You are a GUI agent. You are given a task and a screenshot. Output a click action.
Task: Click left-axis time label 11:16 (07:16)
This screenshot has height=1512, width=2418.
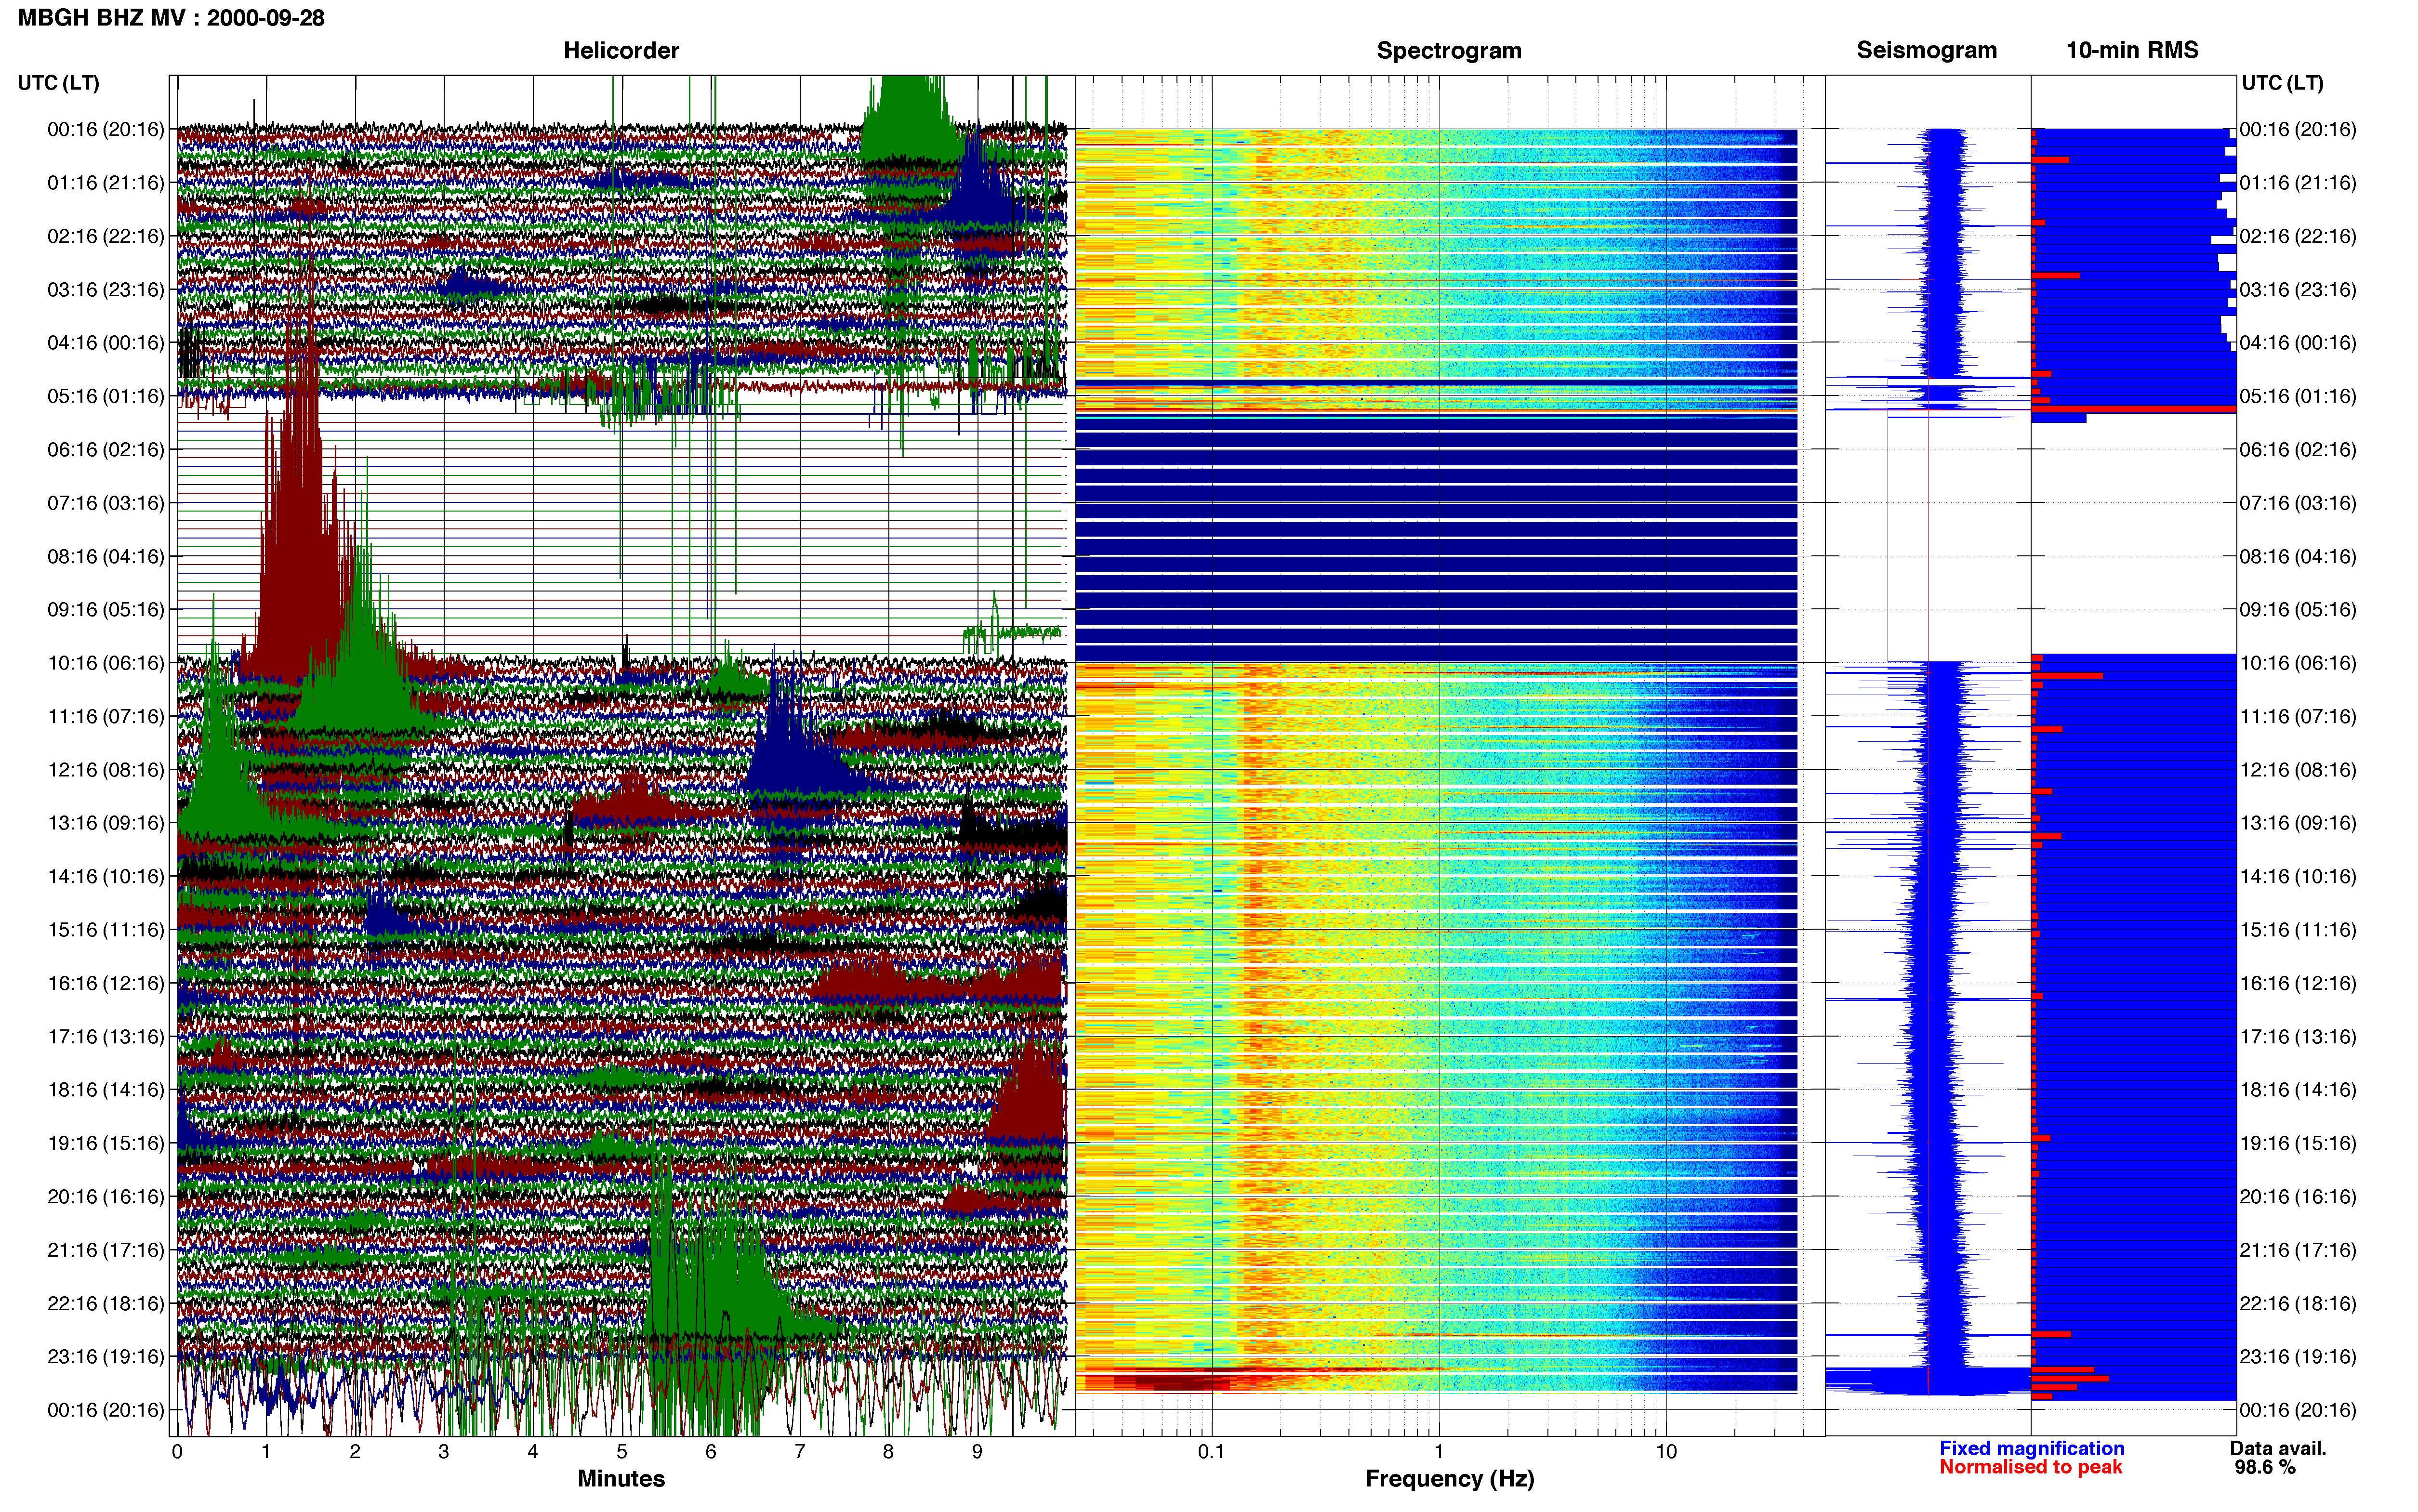pos(106,716)
